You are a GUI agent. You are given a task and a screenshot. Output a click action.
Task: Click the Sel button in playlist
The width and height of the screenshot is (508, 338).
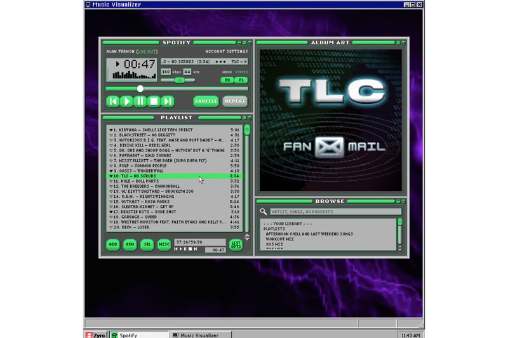point(147,245)
